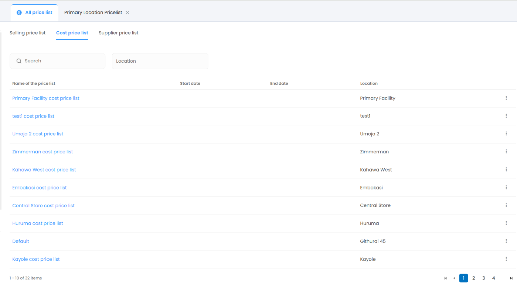The height and width of the screenshot is (285, 517).
Task: Open the kebab menu for Primary Facility row
Action: point(506,98)
